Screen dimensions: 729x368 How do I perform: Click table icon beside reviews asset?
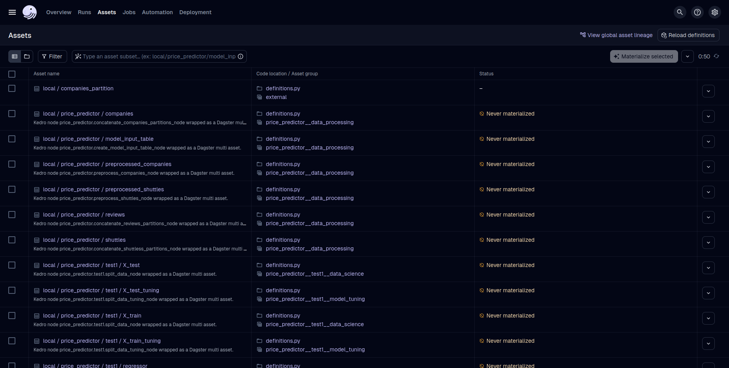pyautogui.click(x=37, y=215)
